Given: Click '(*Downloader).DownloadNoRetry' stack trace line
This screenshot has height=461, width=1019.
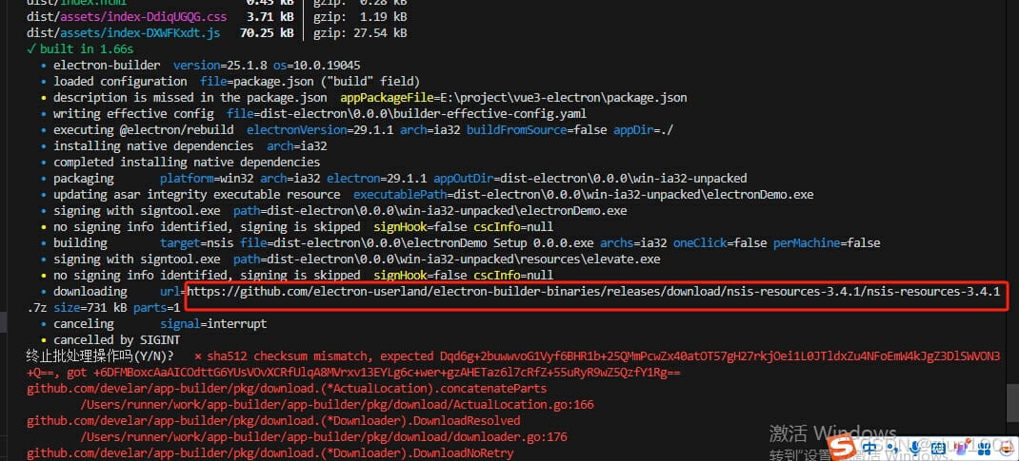Looking at the screenshot, I should pos(270,453).
